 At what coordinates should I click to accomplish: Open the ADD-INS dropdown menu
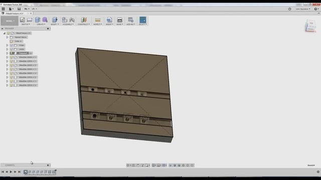[130, 24]
